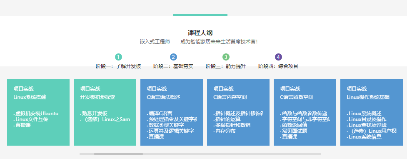Switch to 阶段一：了解开发板 tab
The height and width of the screenshot is (159, 407).
click(118, 66)
